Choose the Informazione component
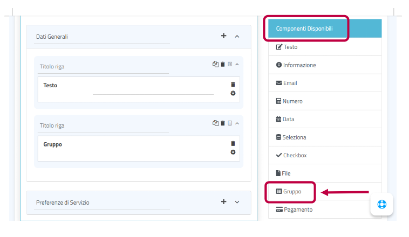The image size is (409, 237). [296, 65]
